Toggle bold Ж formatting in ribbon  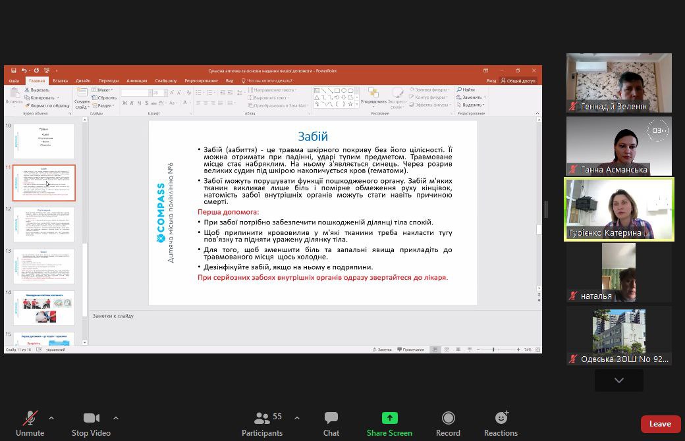click(x=124, y=103)
